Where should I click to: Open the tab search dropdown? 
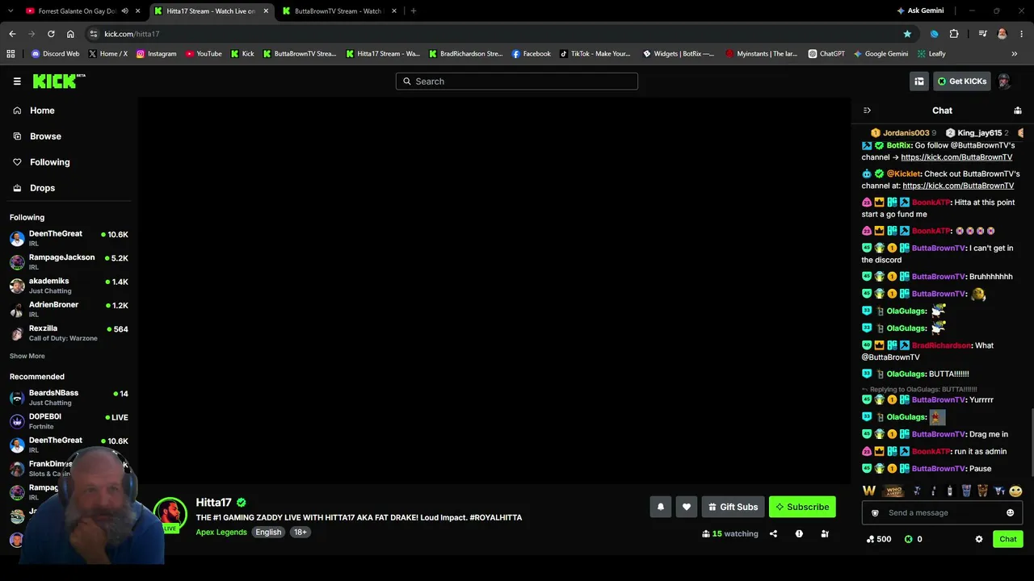point(11,11)
